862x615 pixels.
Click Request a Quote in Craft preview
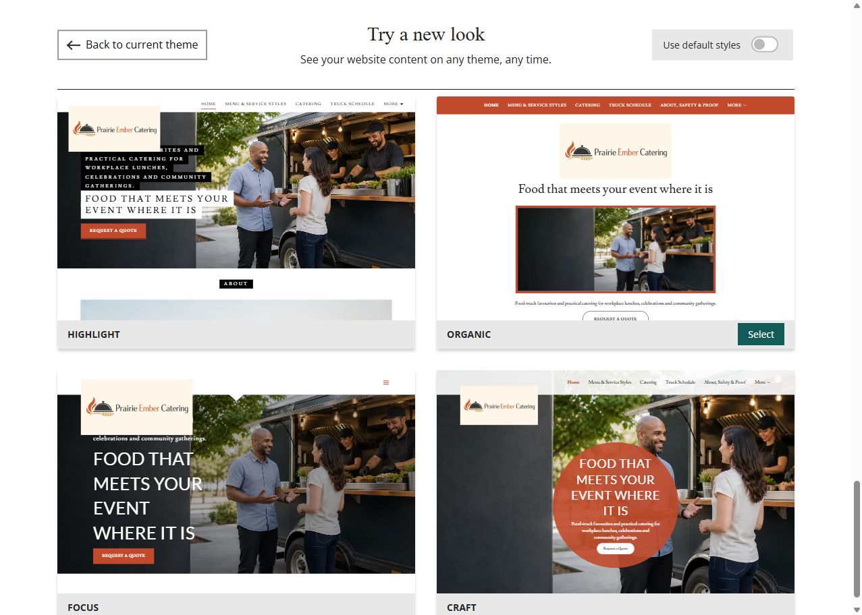point(616,549)
